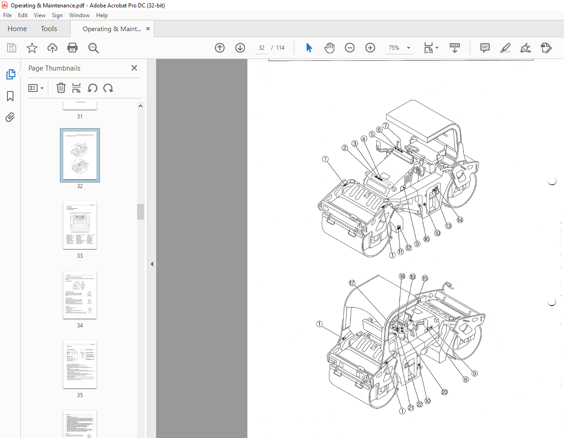Select page 32 thumbnail

[80, 156]
